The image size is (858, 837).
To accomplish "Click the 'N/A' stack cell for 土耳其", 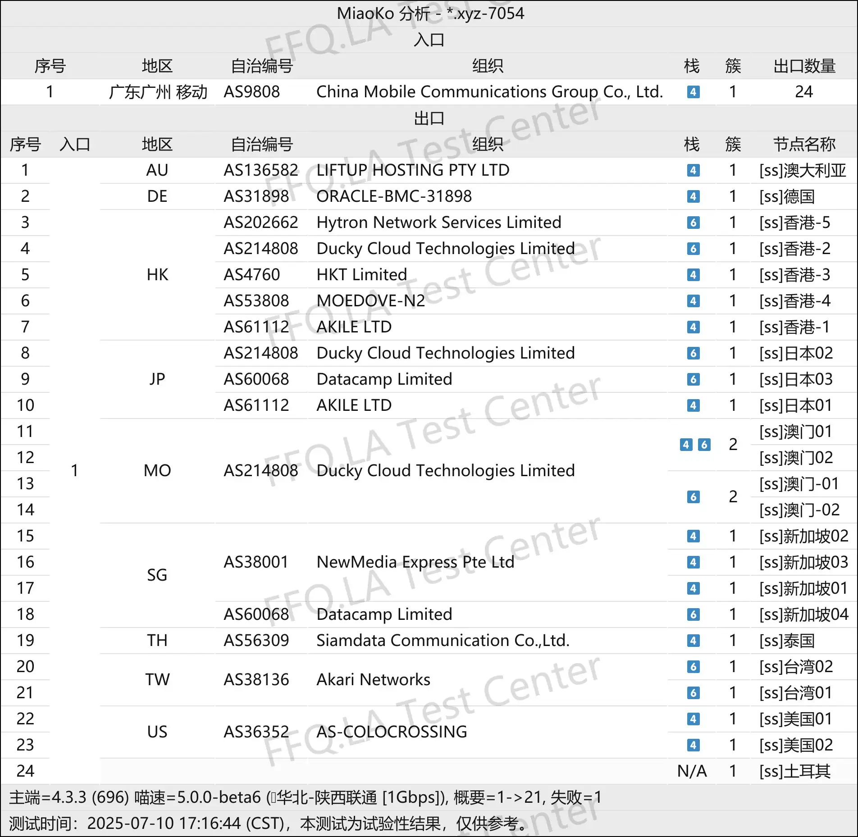I will click(x=692, y=771).
